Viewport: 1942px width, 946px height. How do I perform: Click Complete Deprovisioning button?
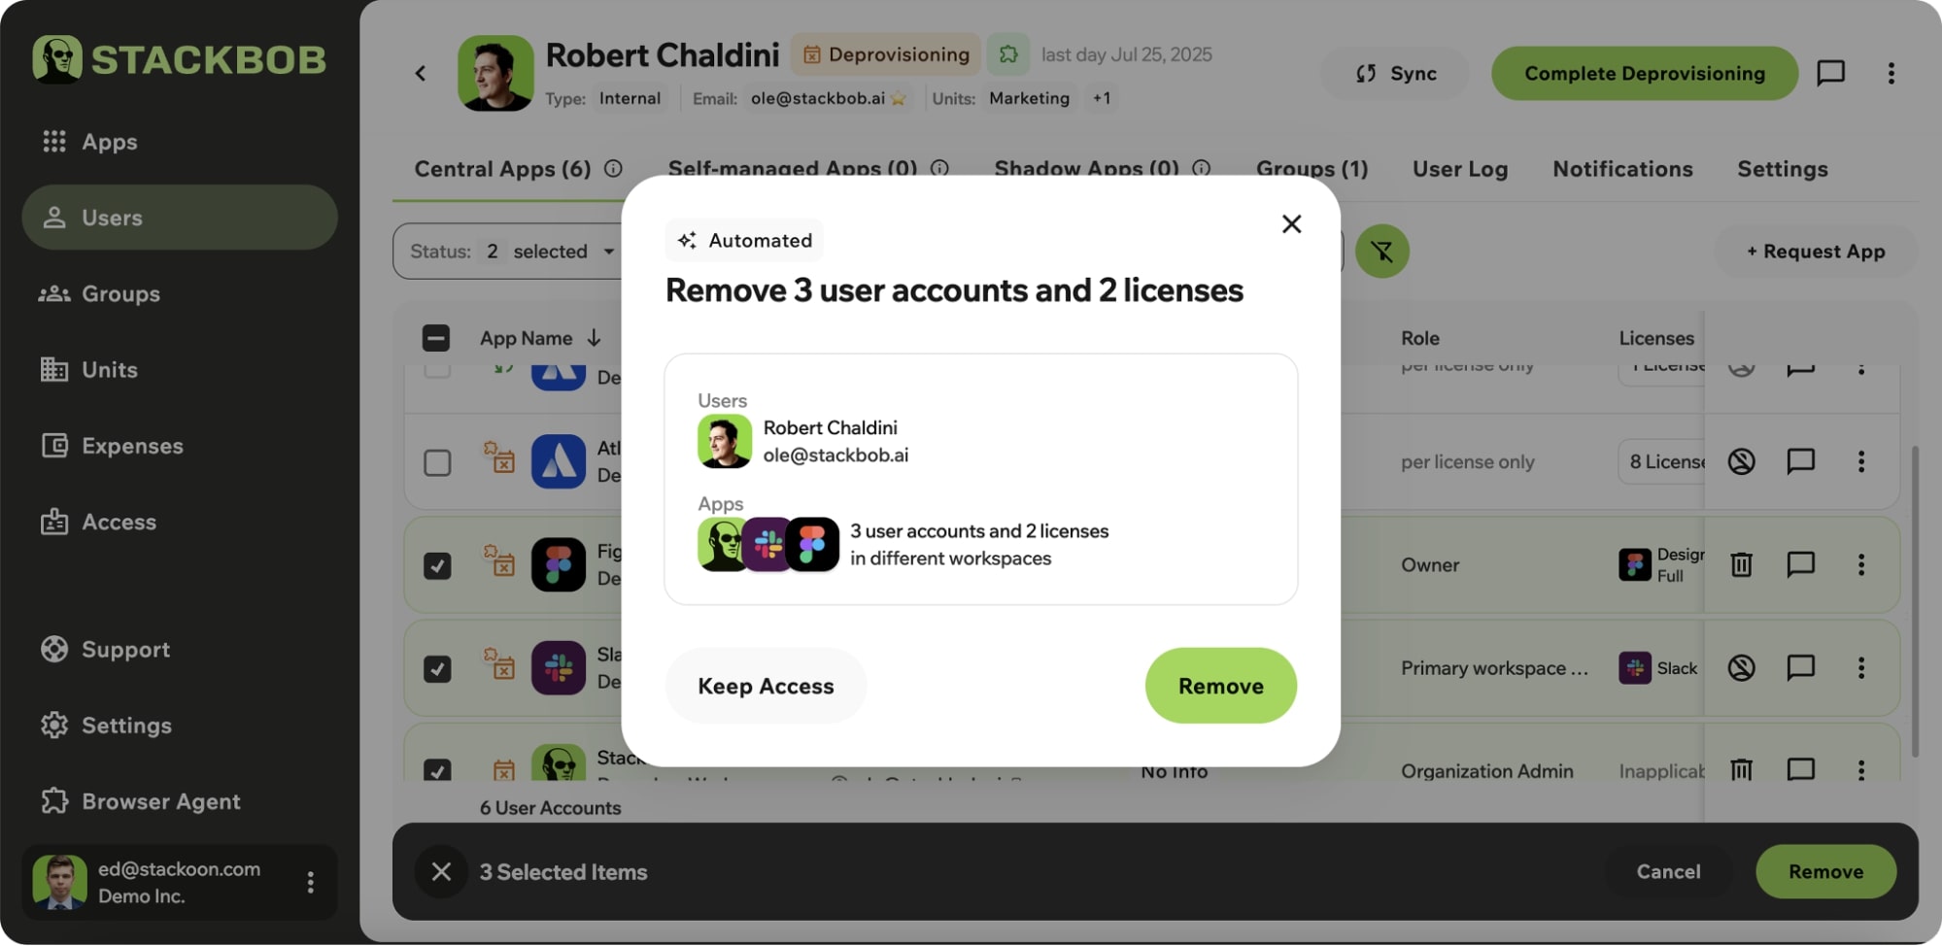pyautogui.click(x=1645, y=73)
